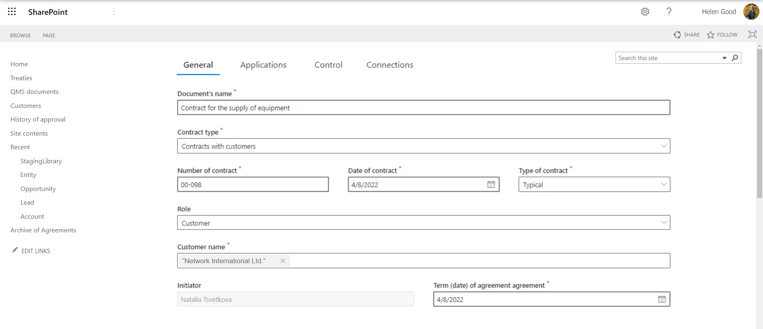Expand the Contract type dropdown
Image resolution: width=763 pixels, height=329 pixels.
click(663, 146)
